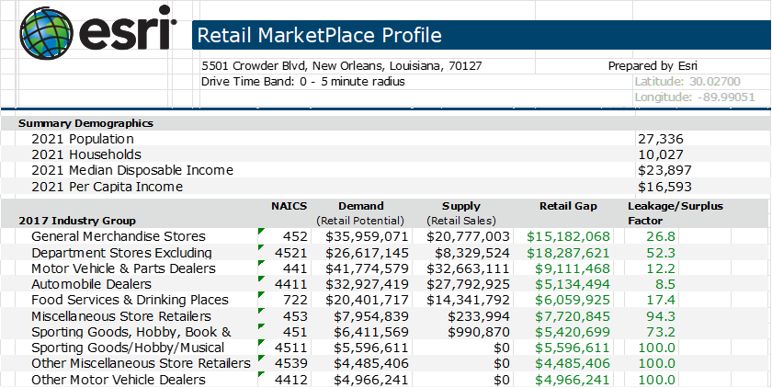Image resolution: width=772 pixels, height=388 pixels.
Task: Click the Latitude: 30.02700 cell
Action: pos(687,82)
